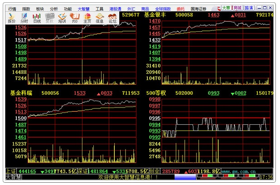Open the 港股通 menu

point(115,9)
